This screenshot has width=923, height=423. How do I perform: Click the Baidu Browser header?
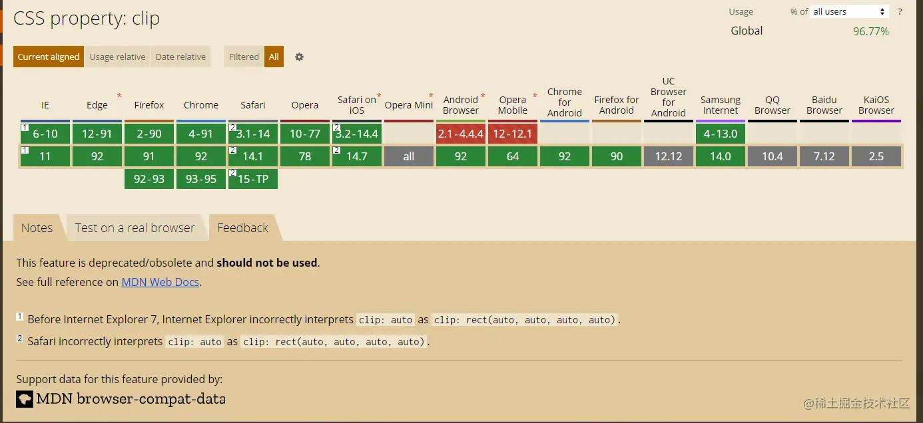click(x=824, y=105)
